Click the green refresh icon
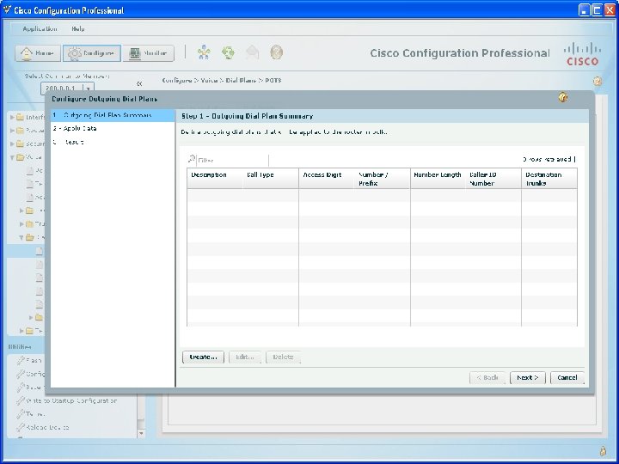The height and width of the screenshot is (464, 619). point(228,52)
